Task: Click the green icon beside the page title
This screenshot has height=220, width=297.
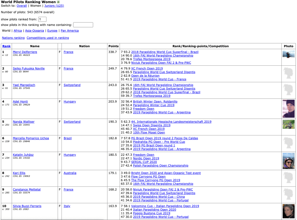Action: 58,2
